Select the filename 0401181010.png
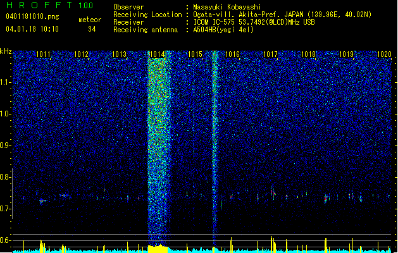Screen dimensions: 398x253 click(32, 16)
